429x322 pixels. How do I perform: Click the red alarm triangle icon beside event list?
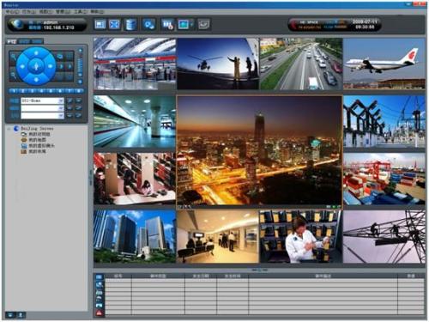[x=99, y=313]
